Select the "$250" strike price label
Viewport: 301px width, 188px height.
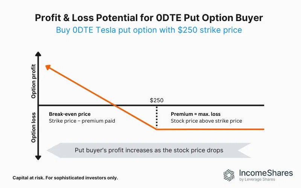(x=157, y=100)
